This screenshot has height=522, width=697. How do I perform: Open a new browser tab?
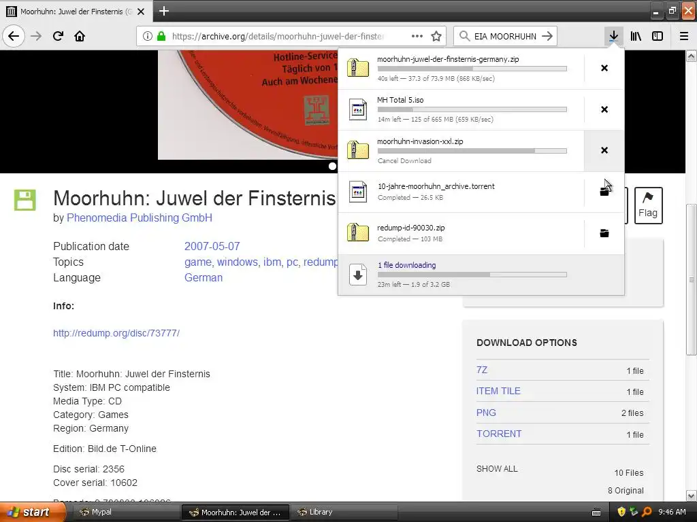(x=163, y=11)
